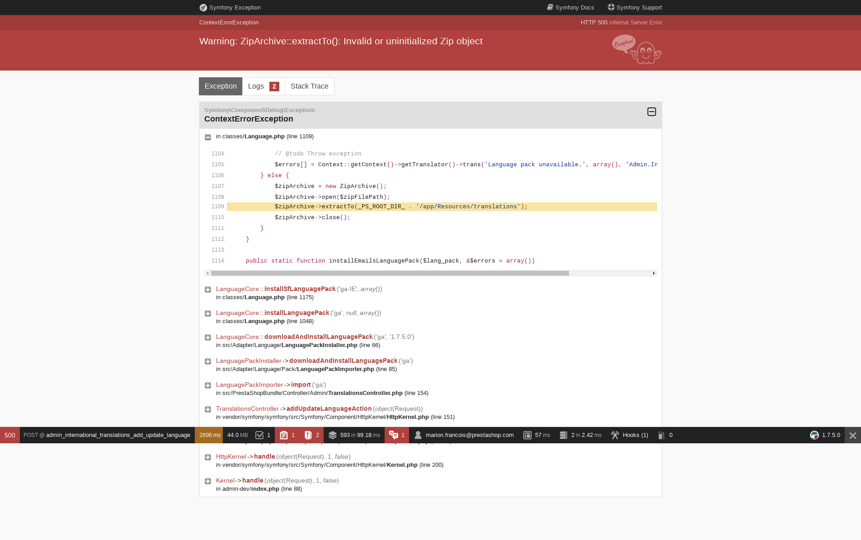Expand the LanguagePackImporter import trace entry
This screenshot has height=540, width=861.
tap(208, 385)
